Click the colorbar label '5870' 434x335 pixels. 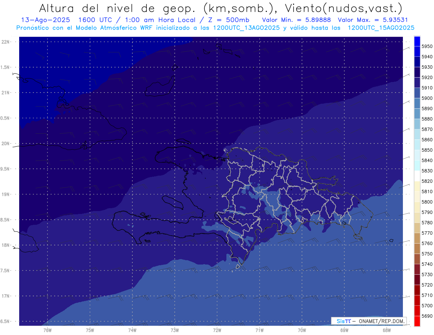[427, 129]
